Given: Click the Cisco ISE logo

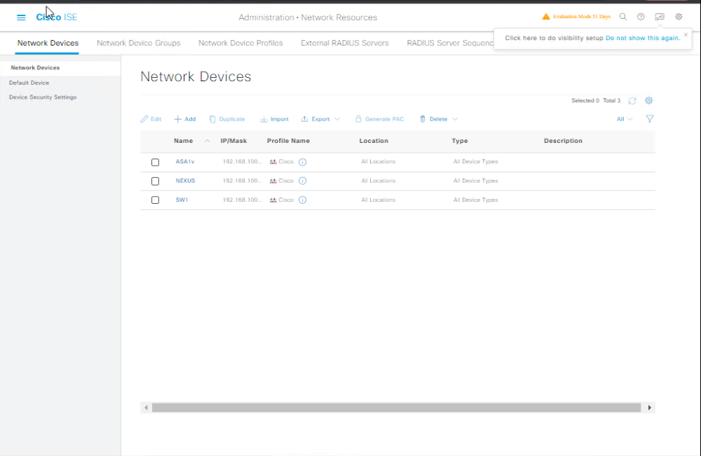Looking at the screenshot, I should click(56, 18).
